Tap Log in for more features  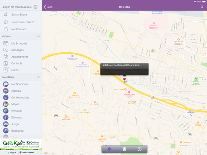click(17, 7)
